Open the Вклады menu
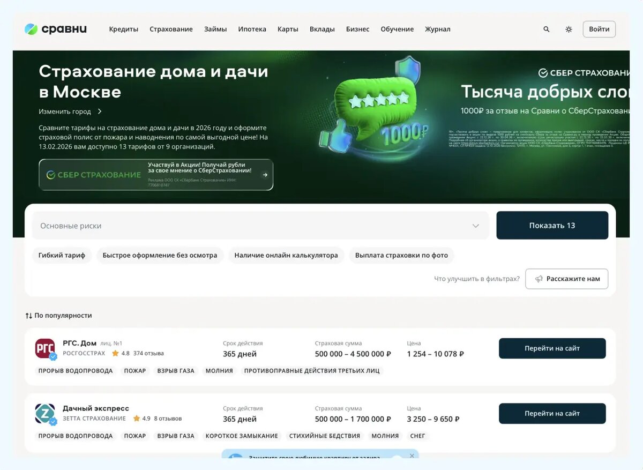The image size is (643, 470). 322,29
